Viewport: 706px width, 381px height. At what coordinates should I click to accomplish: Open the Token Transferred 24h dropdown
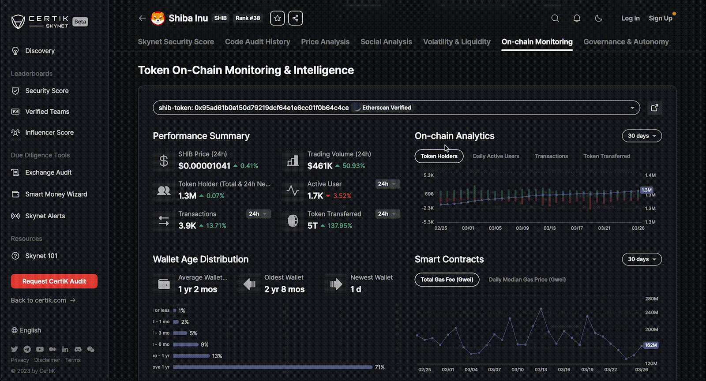(388, 214)
